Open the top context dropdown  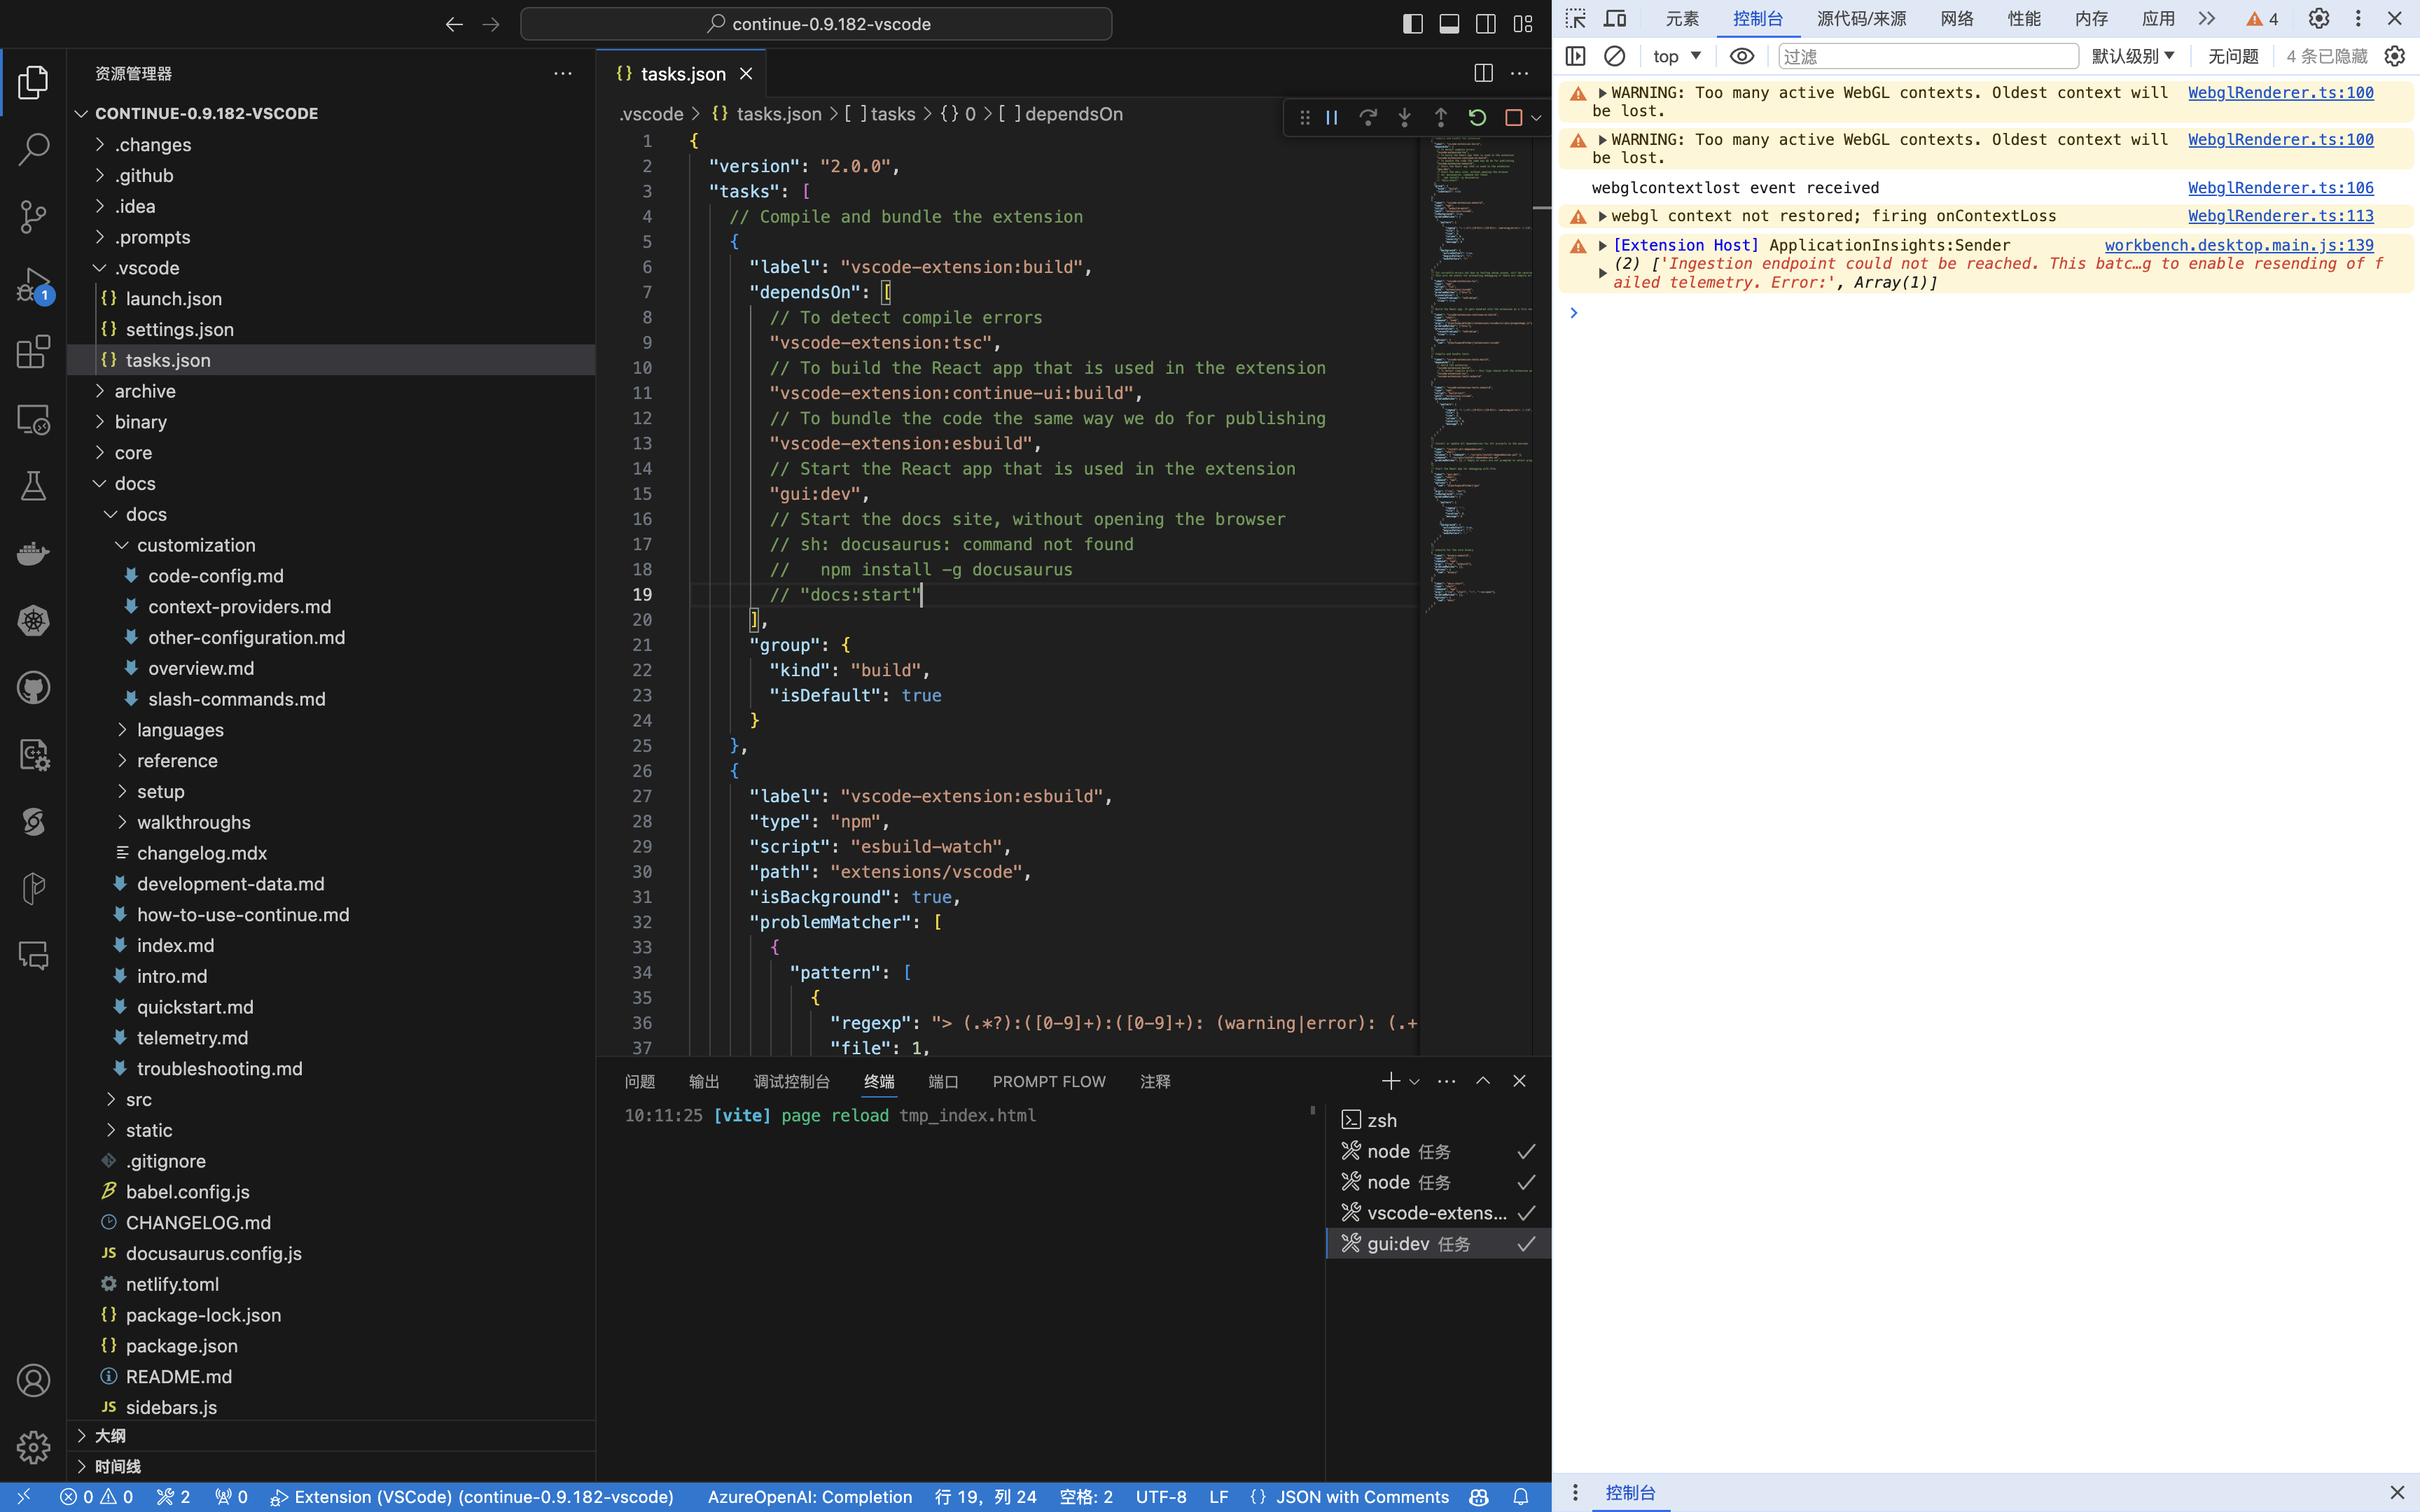coord(1676,56)
